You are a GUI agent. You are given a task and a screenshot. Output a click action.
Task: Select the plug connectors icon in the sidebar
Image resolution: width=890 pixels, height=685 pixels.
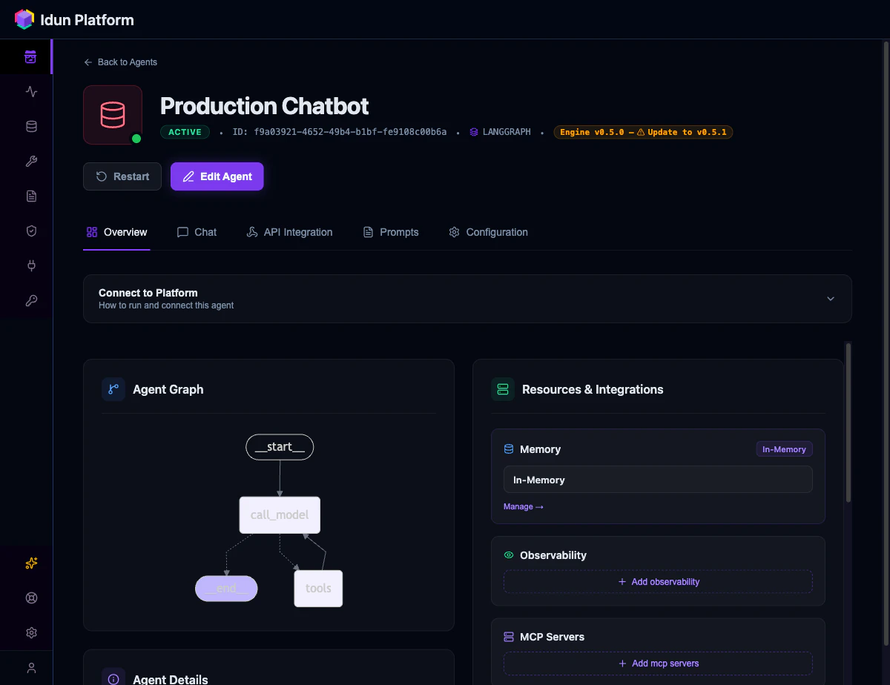(30, 265)
